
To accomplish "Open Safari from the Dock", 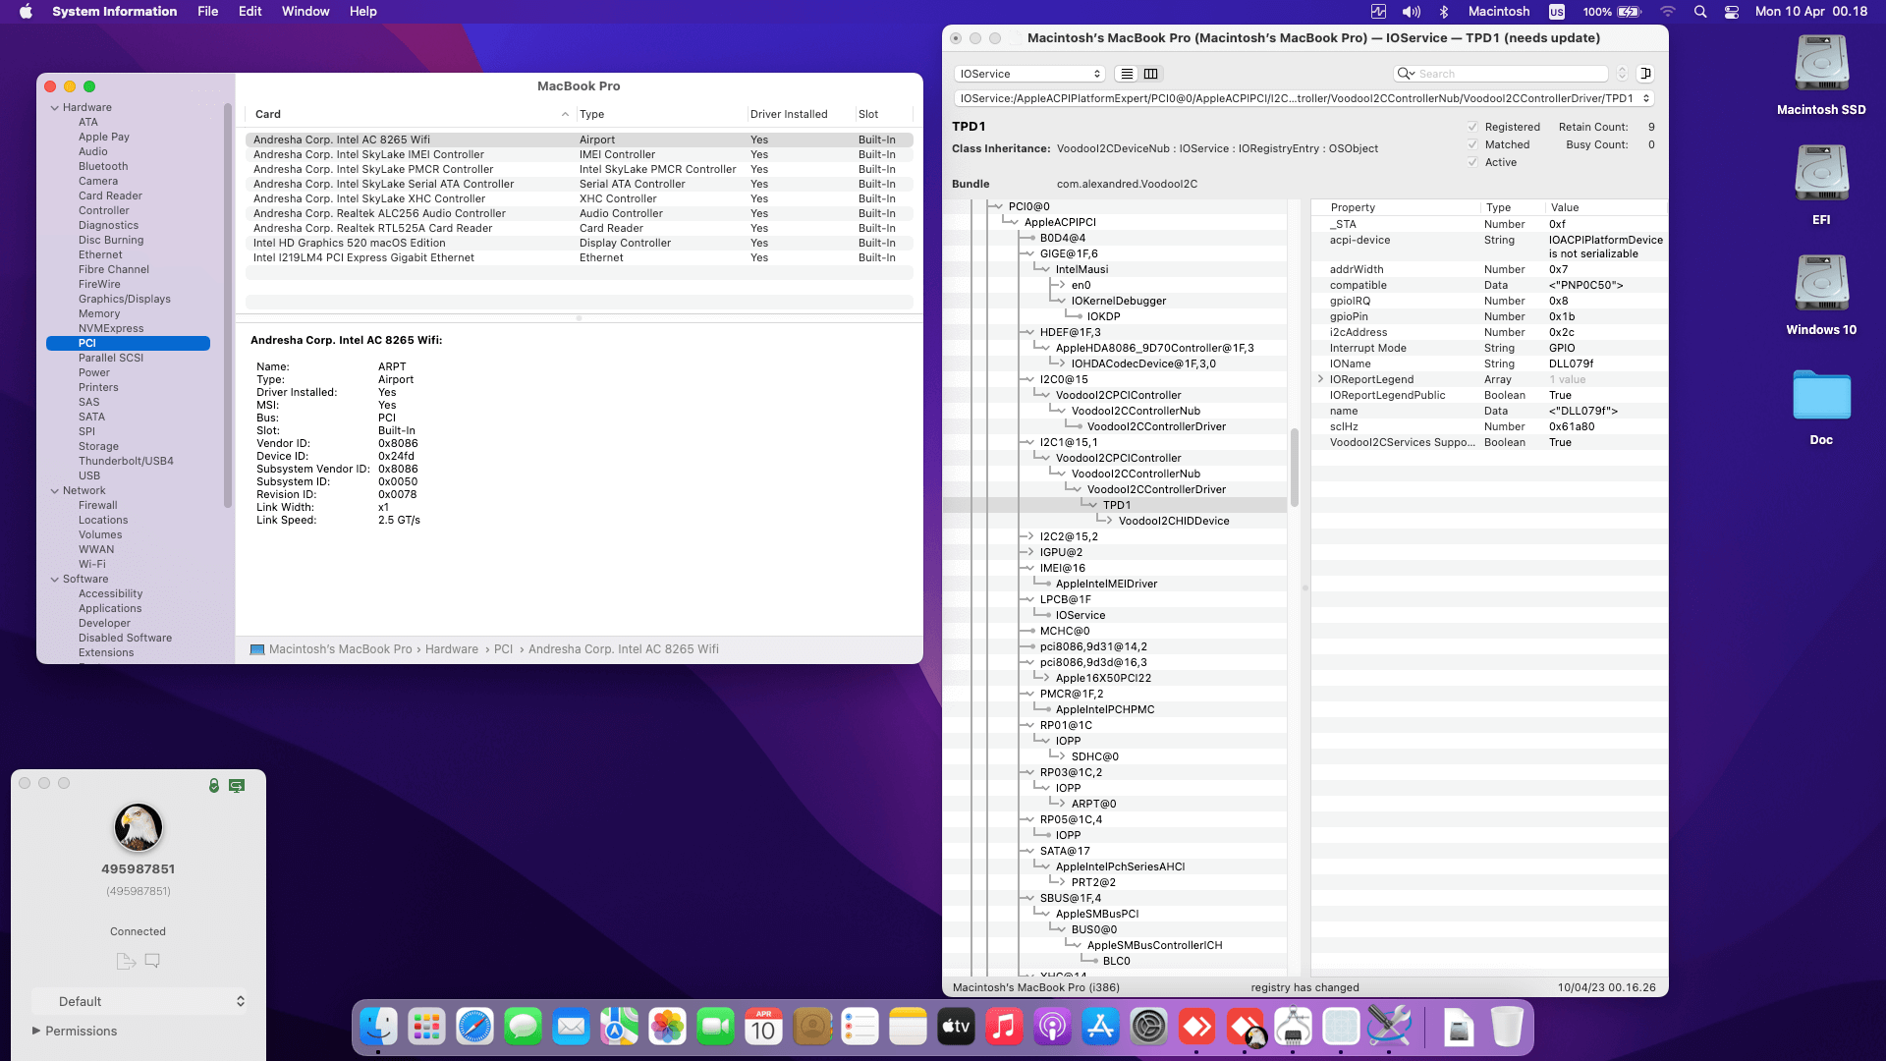I will (474, 1028).
